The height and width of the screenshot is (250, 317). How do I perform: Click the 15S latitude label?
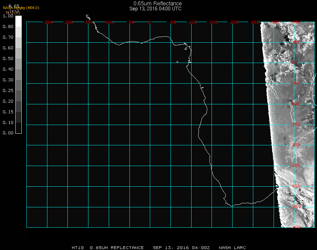(x=296, y=125)
